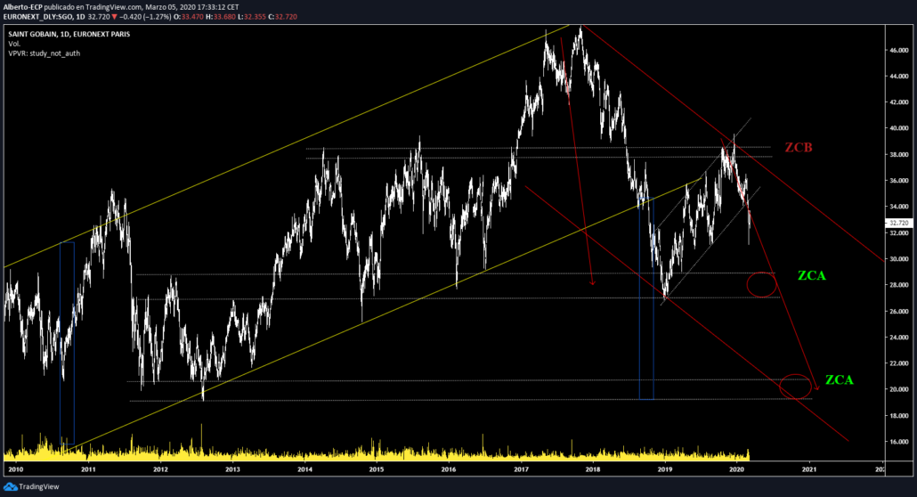Click the high value H:33.680

[221, 16]
